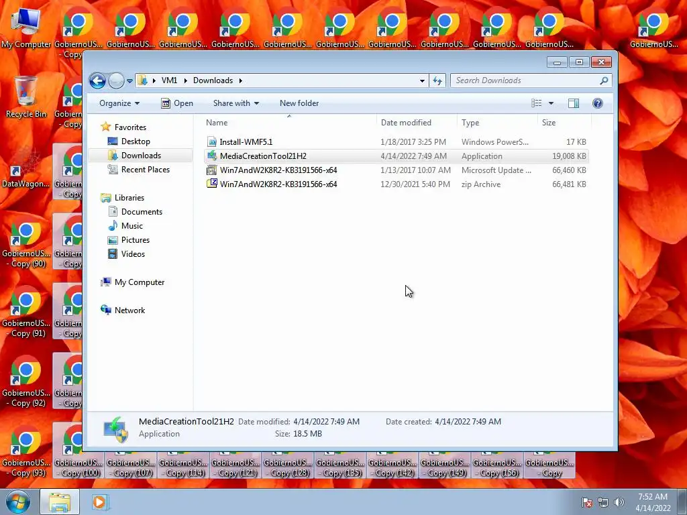Select the Recycle Bin desktop icon
687x515 pixels.
(26, 97)
